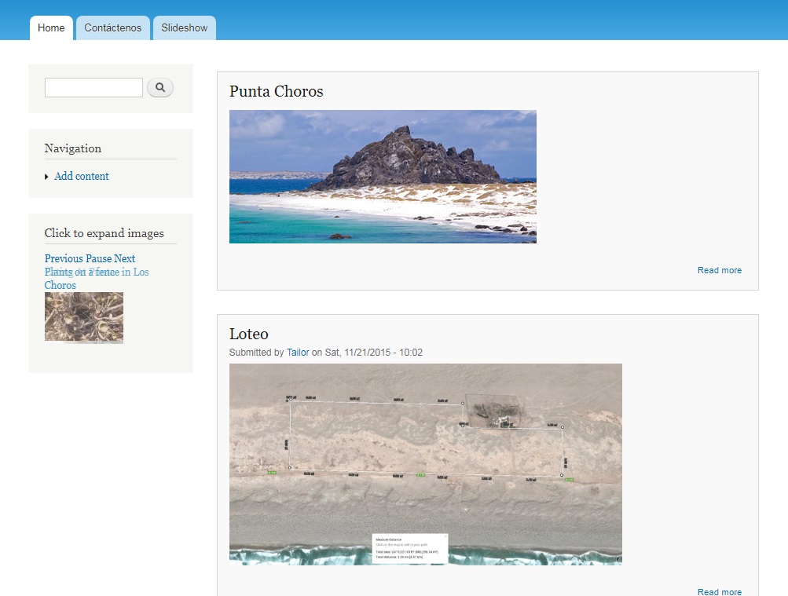Open the Add content link

82,177
